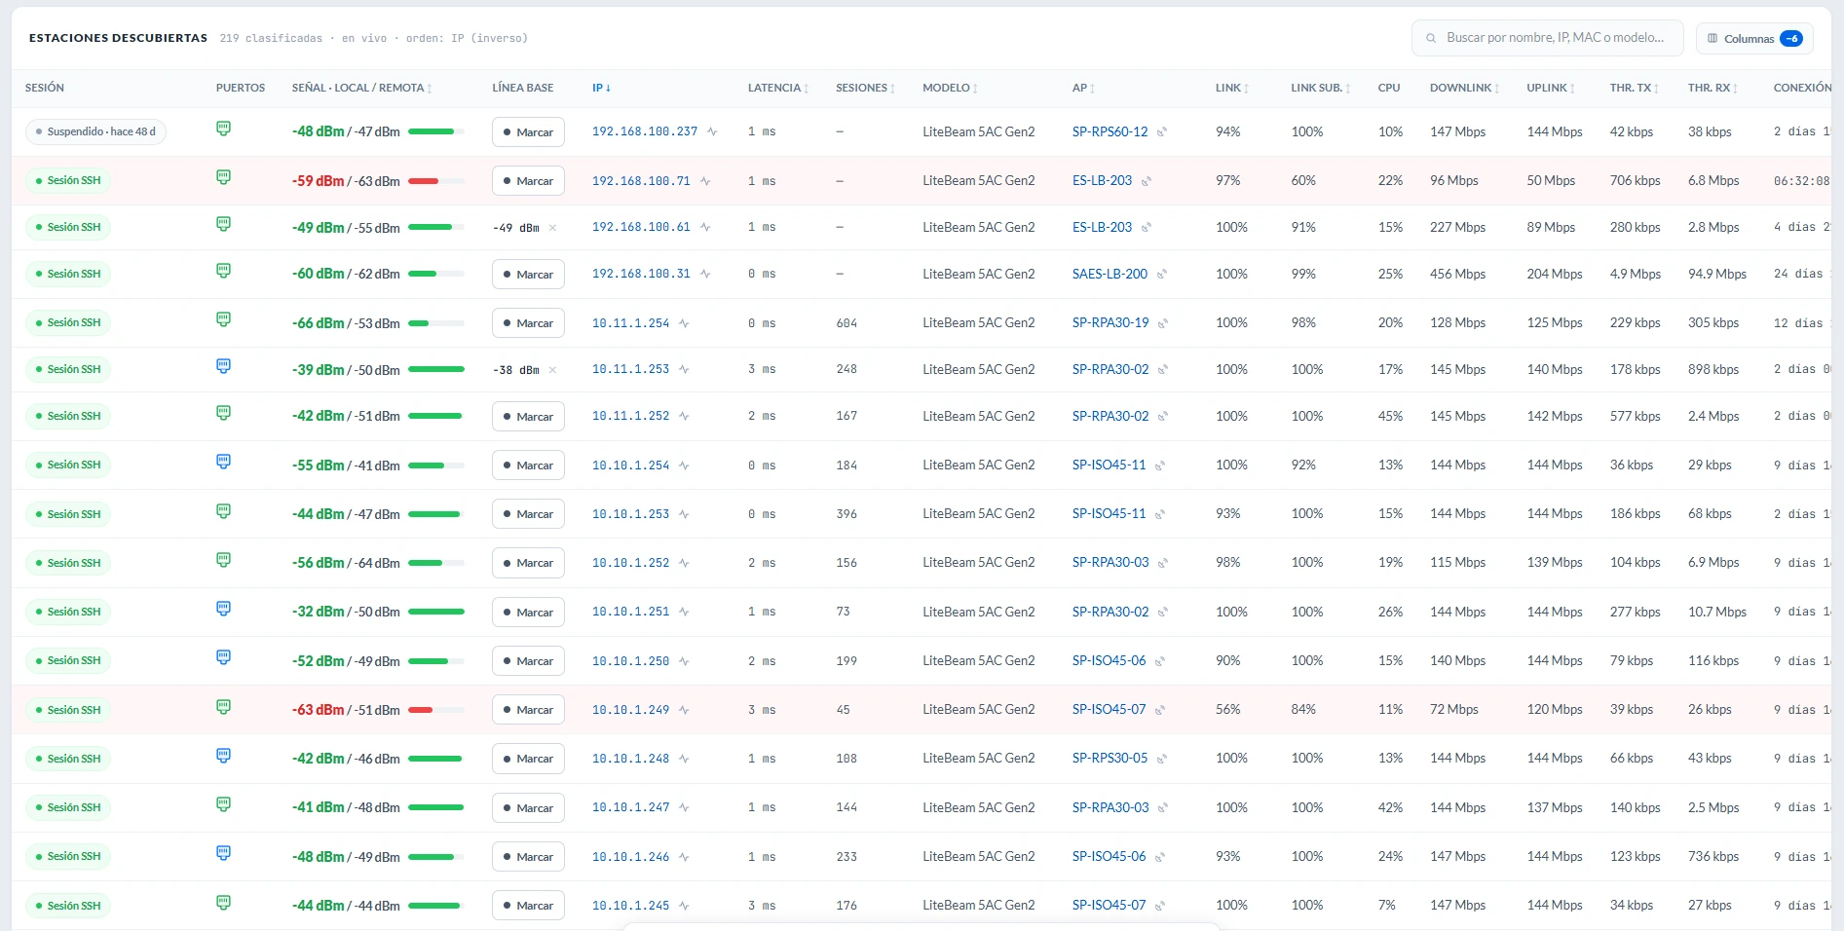Sort by the Thr. TX column

coord(1634,88)
